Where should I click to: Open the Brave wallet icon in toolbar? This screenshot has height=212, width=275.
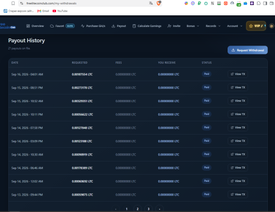pos(272,3)
